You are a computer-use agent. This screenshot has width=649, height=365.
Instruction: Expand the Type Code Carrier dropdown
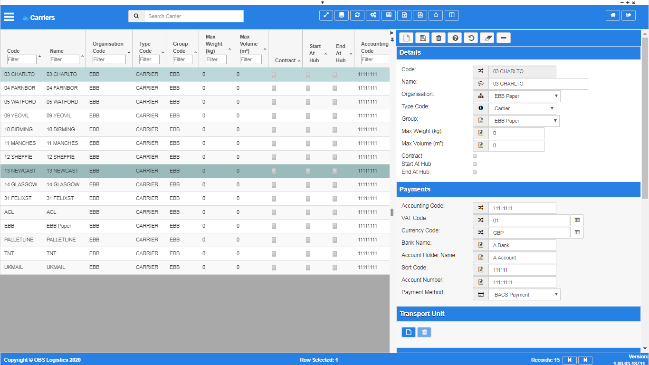[523, 108]
